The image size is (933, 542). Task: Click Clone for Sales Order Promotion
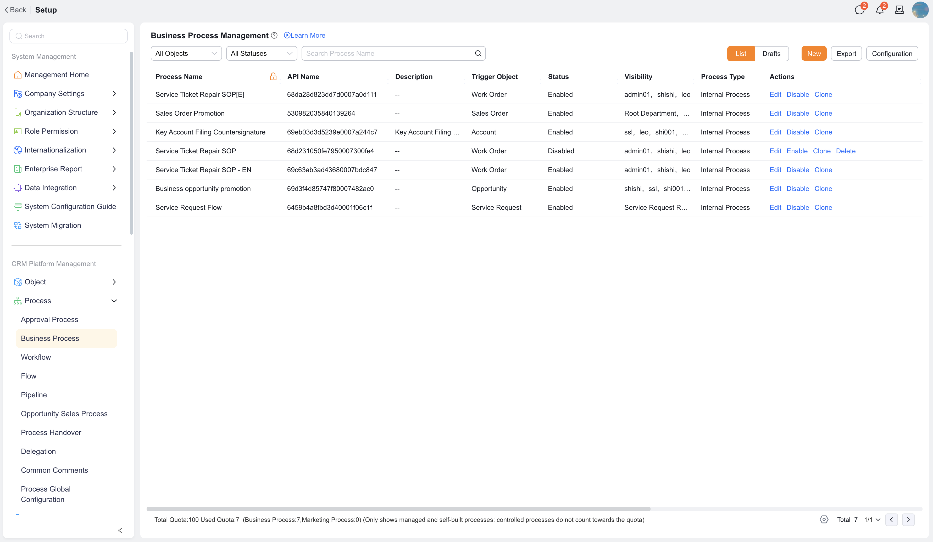click(x=823, y=113)
